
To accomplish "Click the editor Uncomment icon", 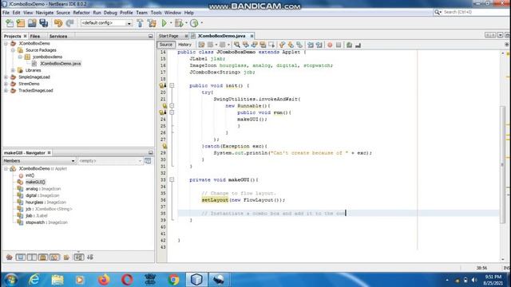I will 358,45.
